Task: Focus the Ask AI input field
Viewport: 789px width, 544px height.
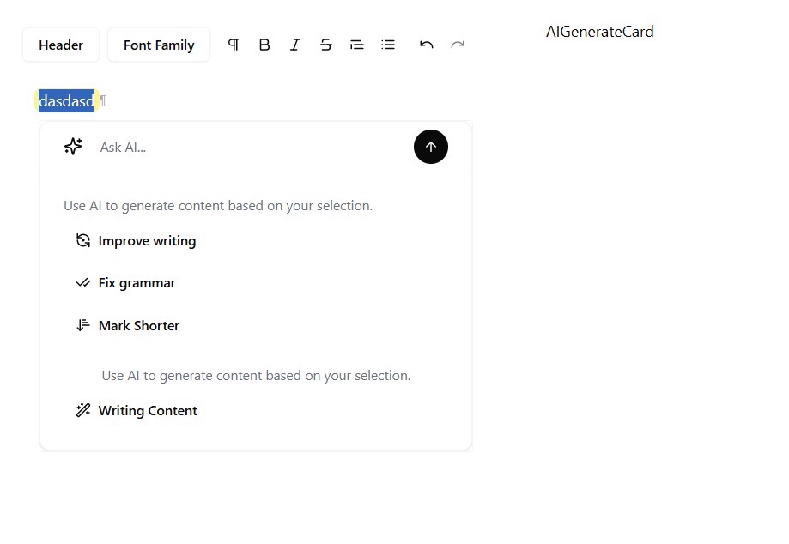Action: pos(249,148)
